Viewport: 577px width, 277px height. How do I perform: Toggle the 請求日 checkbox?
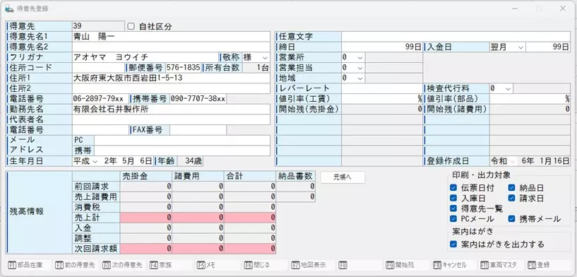[511, 198]
